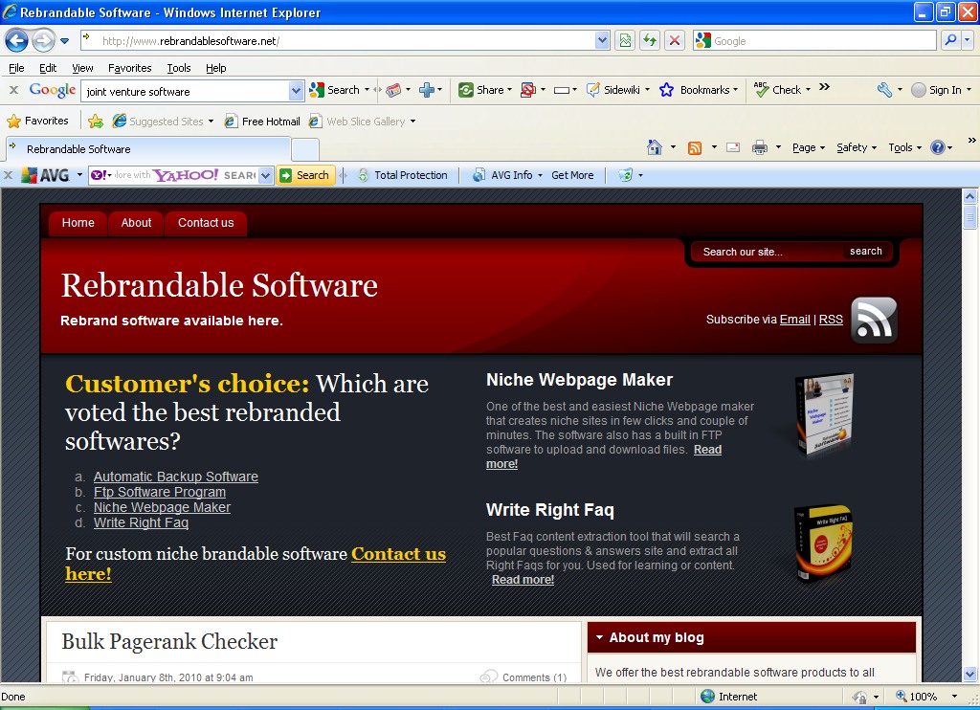
Task: Click the Automatic Backup Software link
Action: (176, 477)
